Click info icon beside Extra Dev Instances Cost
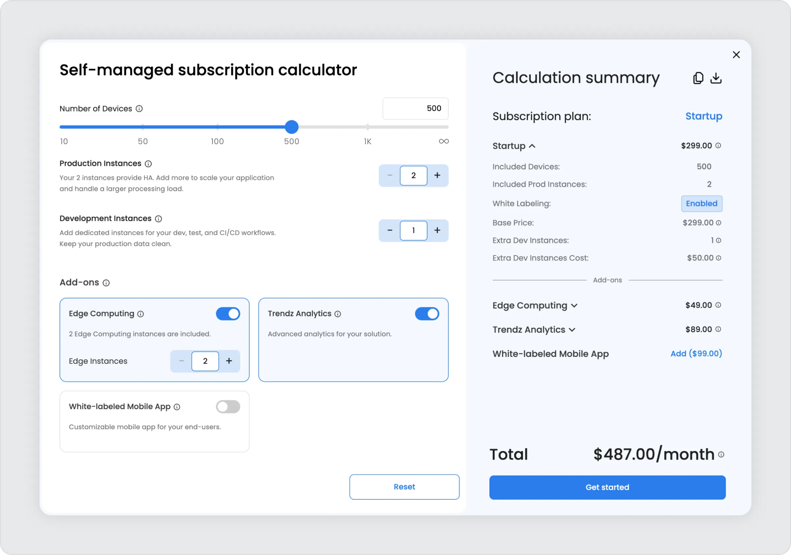The image size is (791, 555). click(718, 258)
